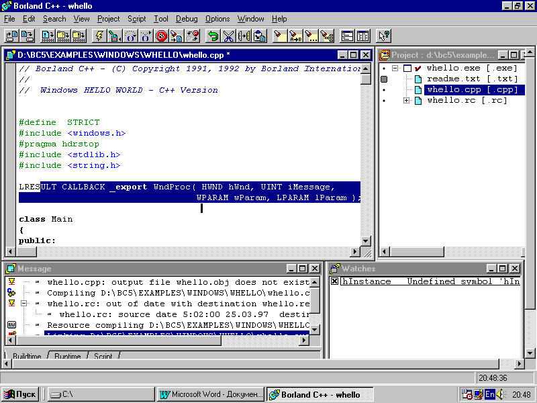Click the paste clipboard icon

[x=259, y=36]
